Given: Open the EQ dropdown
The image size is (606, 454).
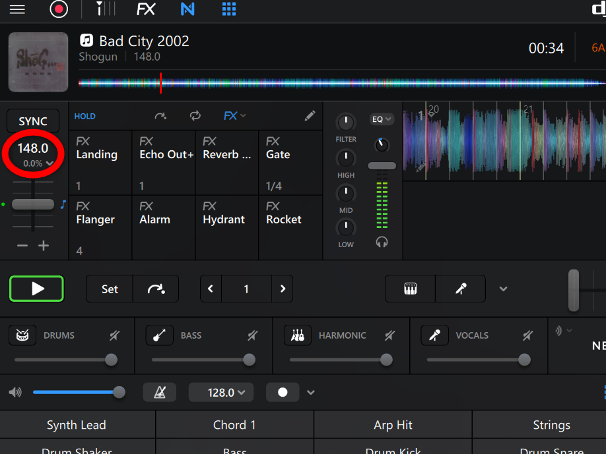Looking at the screenshot, I should coord(382,119).
